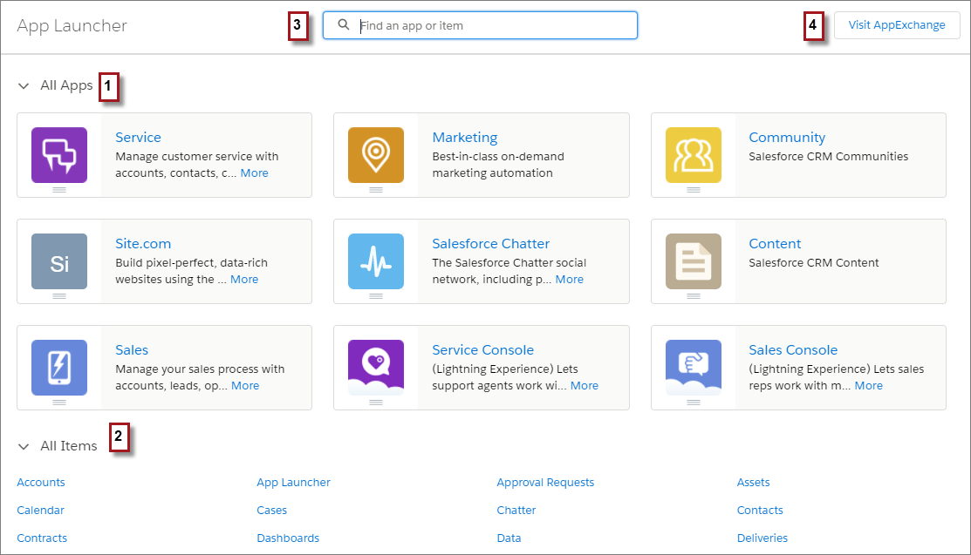Screen dimensions: 971x555
Task: Open the tan Content document icon
Action: click(x=694, y=261)
